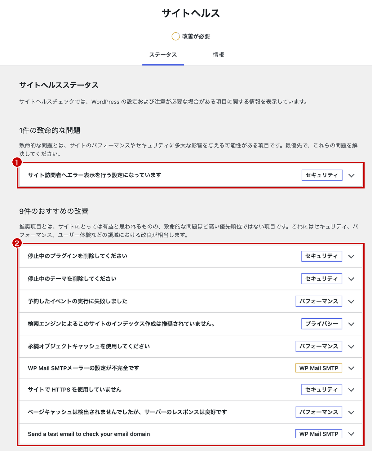
Task: Click the 1件の致命的な問題 heading
Action: pyautogui.click(x=50, y=130)
